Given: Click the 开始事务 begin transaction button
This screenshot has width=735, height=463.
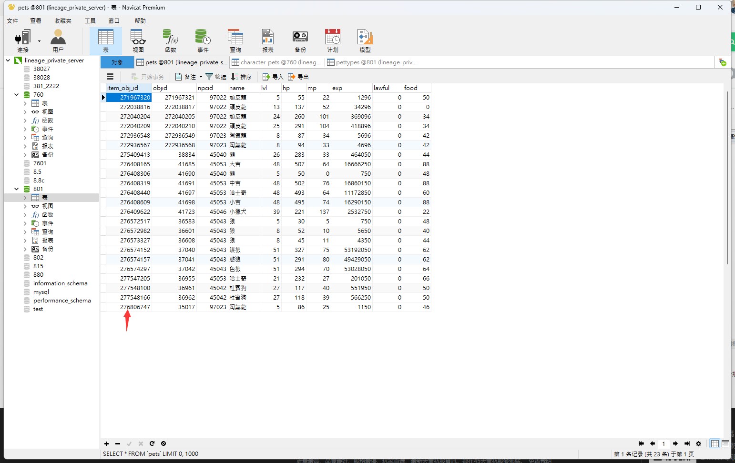Looking at the screenshot, I should pos(147,77).
